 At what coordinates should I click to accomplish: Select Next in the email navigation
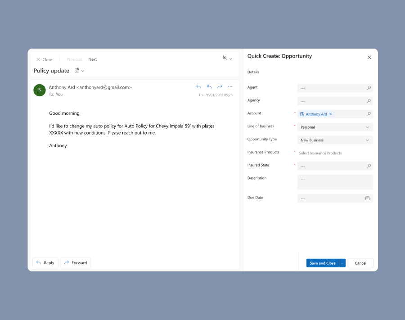[92, 59]
